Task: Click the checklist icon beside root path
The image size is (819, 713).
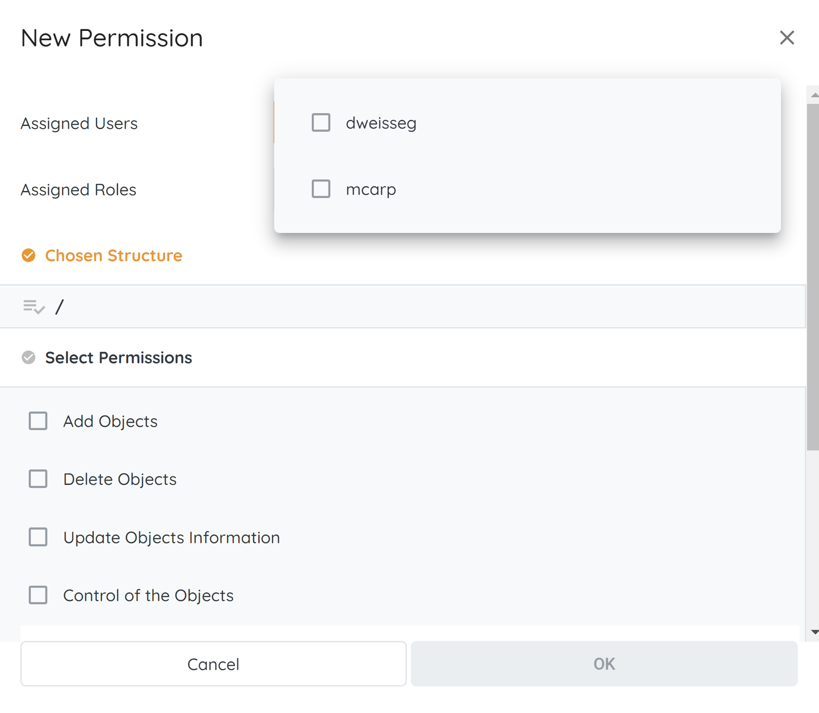Action: pos(34,306)
